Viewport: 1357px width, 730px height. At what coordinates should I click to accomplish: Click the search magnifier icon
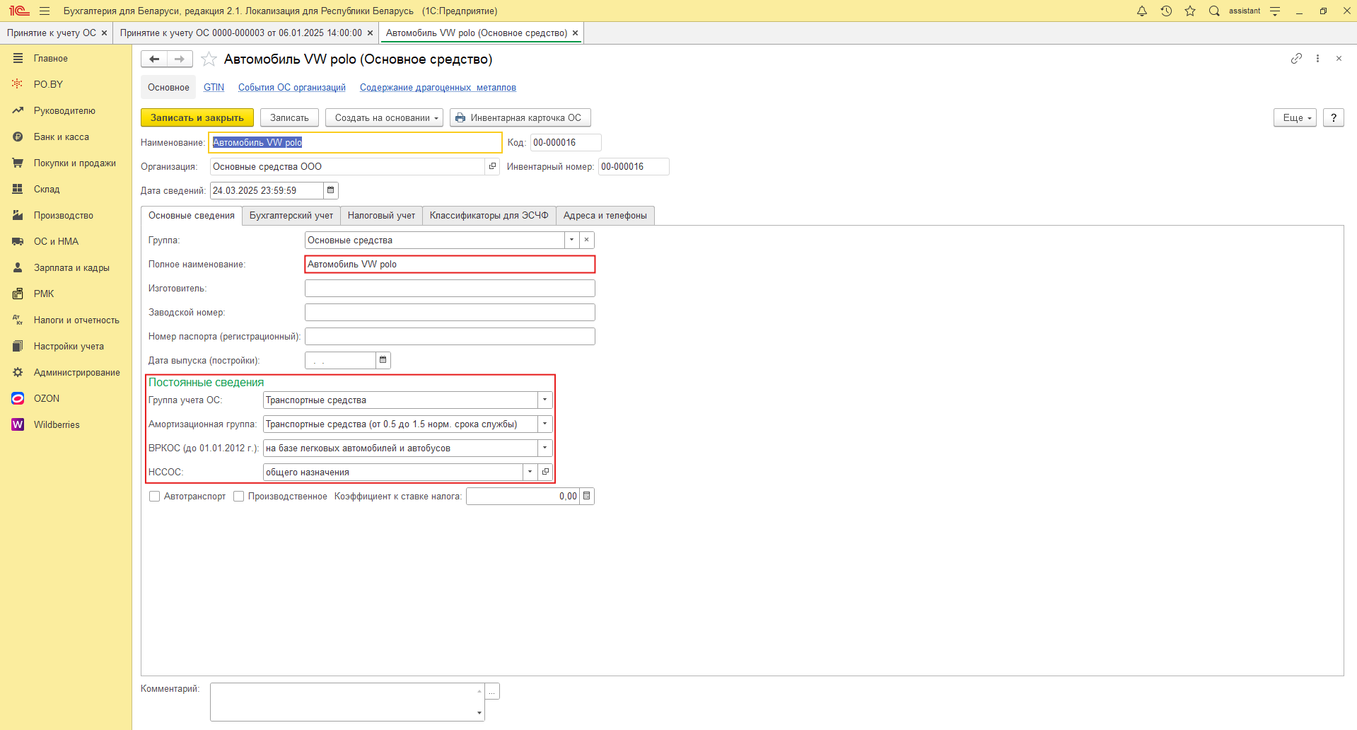click(1214, 11)
